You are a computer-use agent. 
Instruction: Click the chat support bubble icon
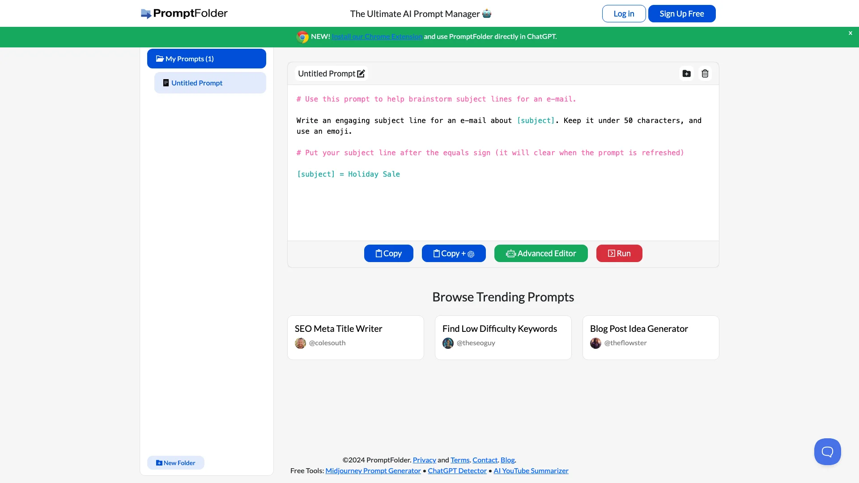coord(827,451)
